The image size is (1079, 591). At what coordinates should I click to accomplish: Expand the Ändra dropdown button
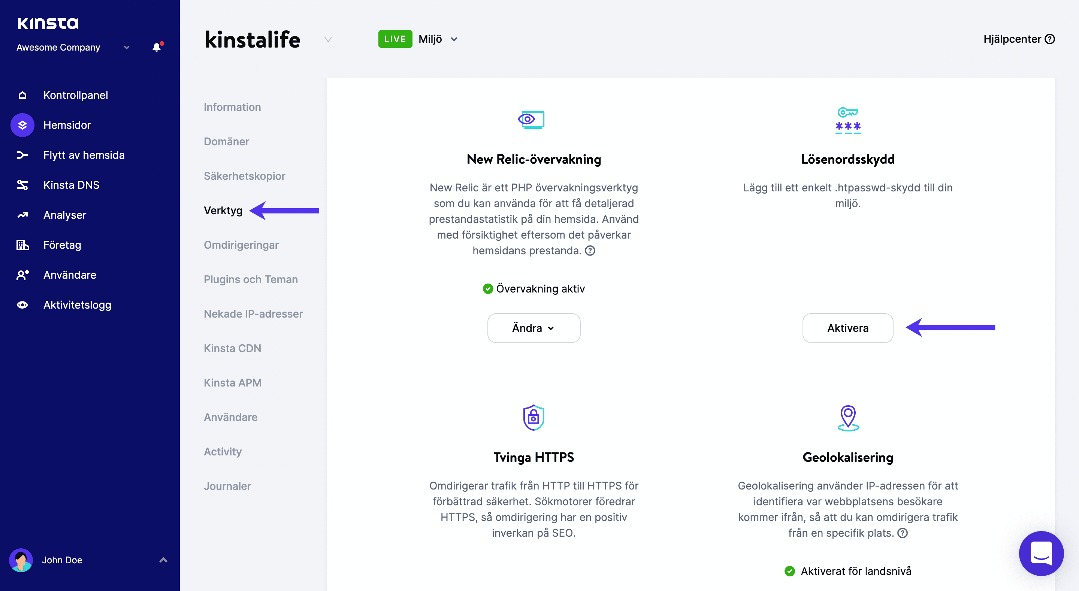534,328
